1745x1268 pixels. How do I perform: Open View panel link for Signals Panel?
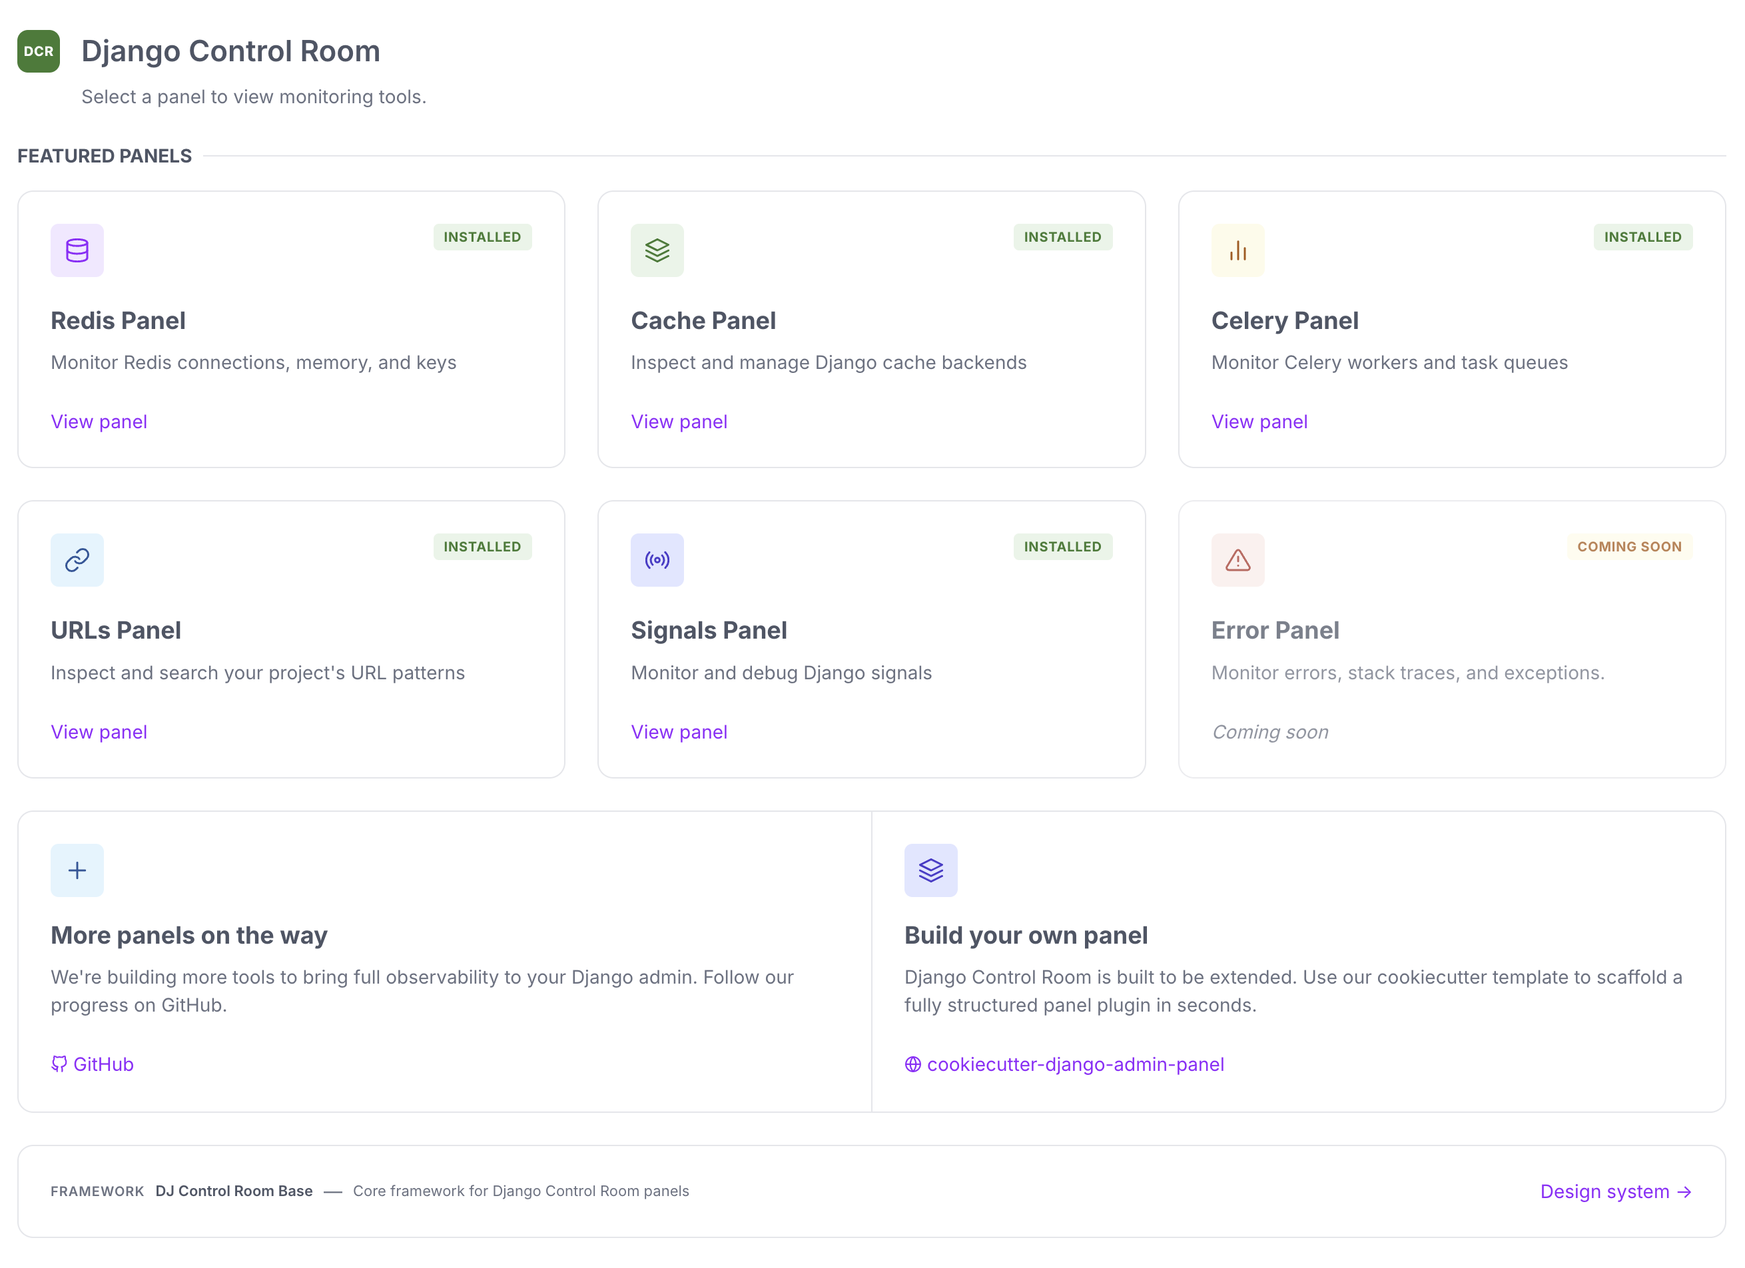679,733
